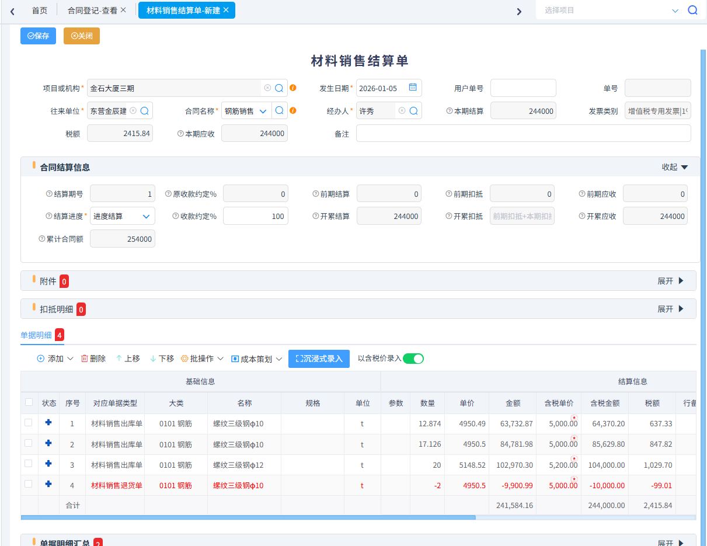Collapse the 合同结算信息 section
The image size is (707, 546).
coord(674,167)
